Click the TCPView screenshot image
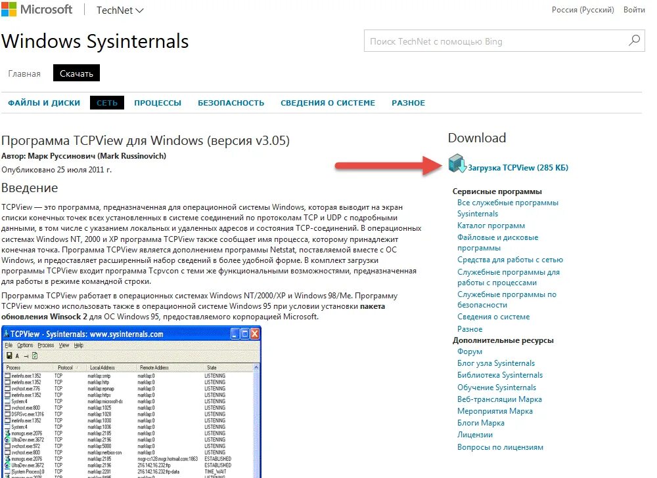The height and width of the screenshot is (478, 657). tap(131, 402)
